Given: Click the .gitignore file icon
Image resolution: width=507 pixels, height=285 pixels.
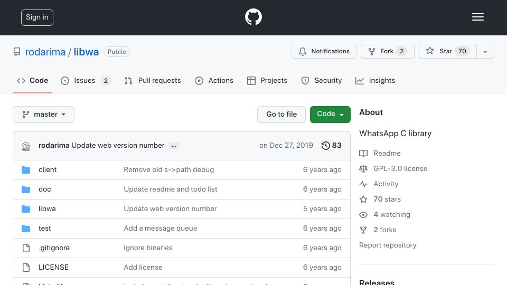Looking at the screenshot, I should pyautogui.click(x=26, y=248).
